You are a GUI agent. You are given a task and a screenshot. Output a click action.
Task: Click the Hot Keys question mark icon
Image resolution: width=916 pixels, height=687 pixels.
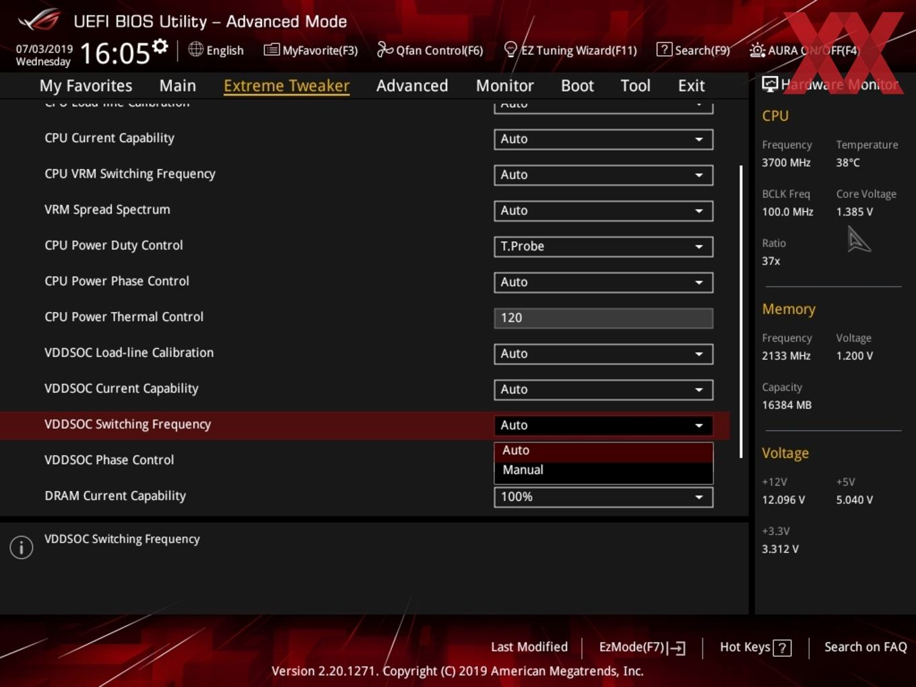(x=782, y=648)
